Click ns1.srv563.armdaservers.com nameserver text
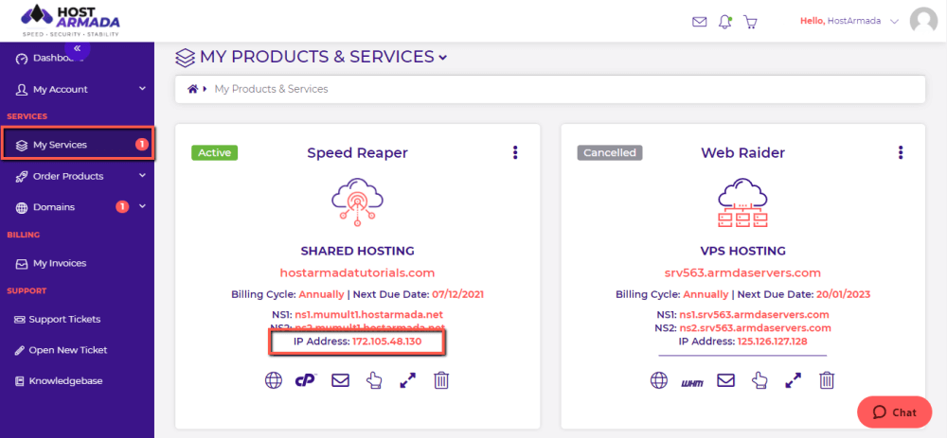Screen dimensions: 947x438 (755, 314)
